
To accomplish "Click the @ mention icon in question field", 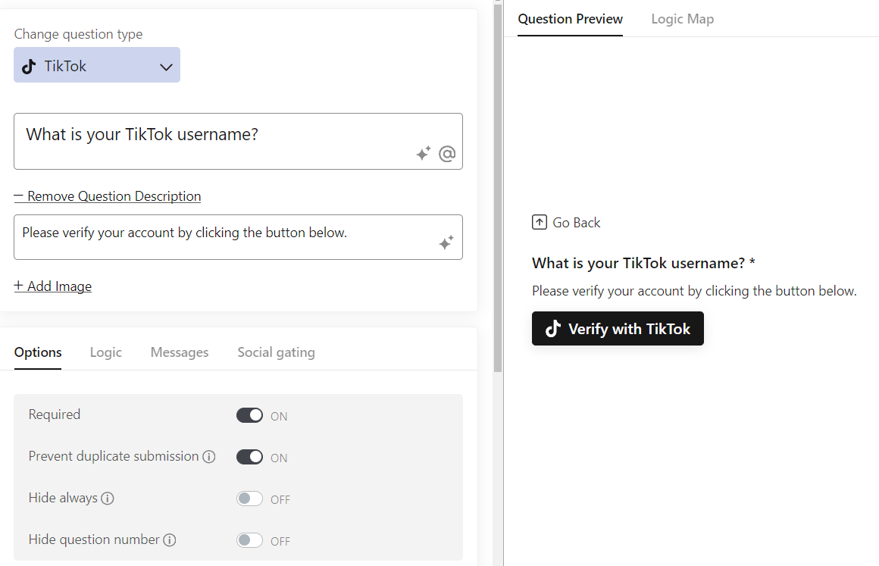I will (x=447, y=154).
